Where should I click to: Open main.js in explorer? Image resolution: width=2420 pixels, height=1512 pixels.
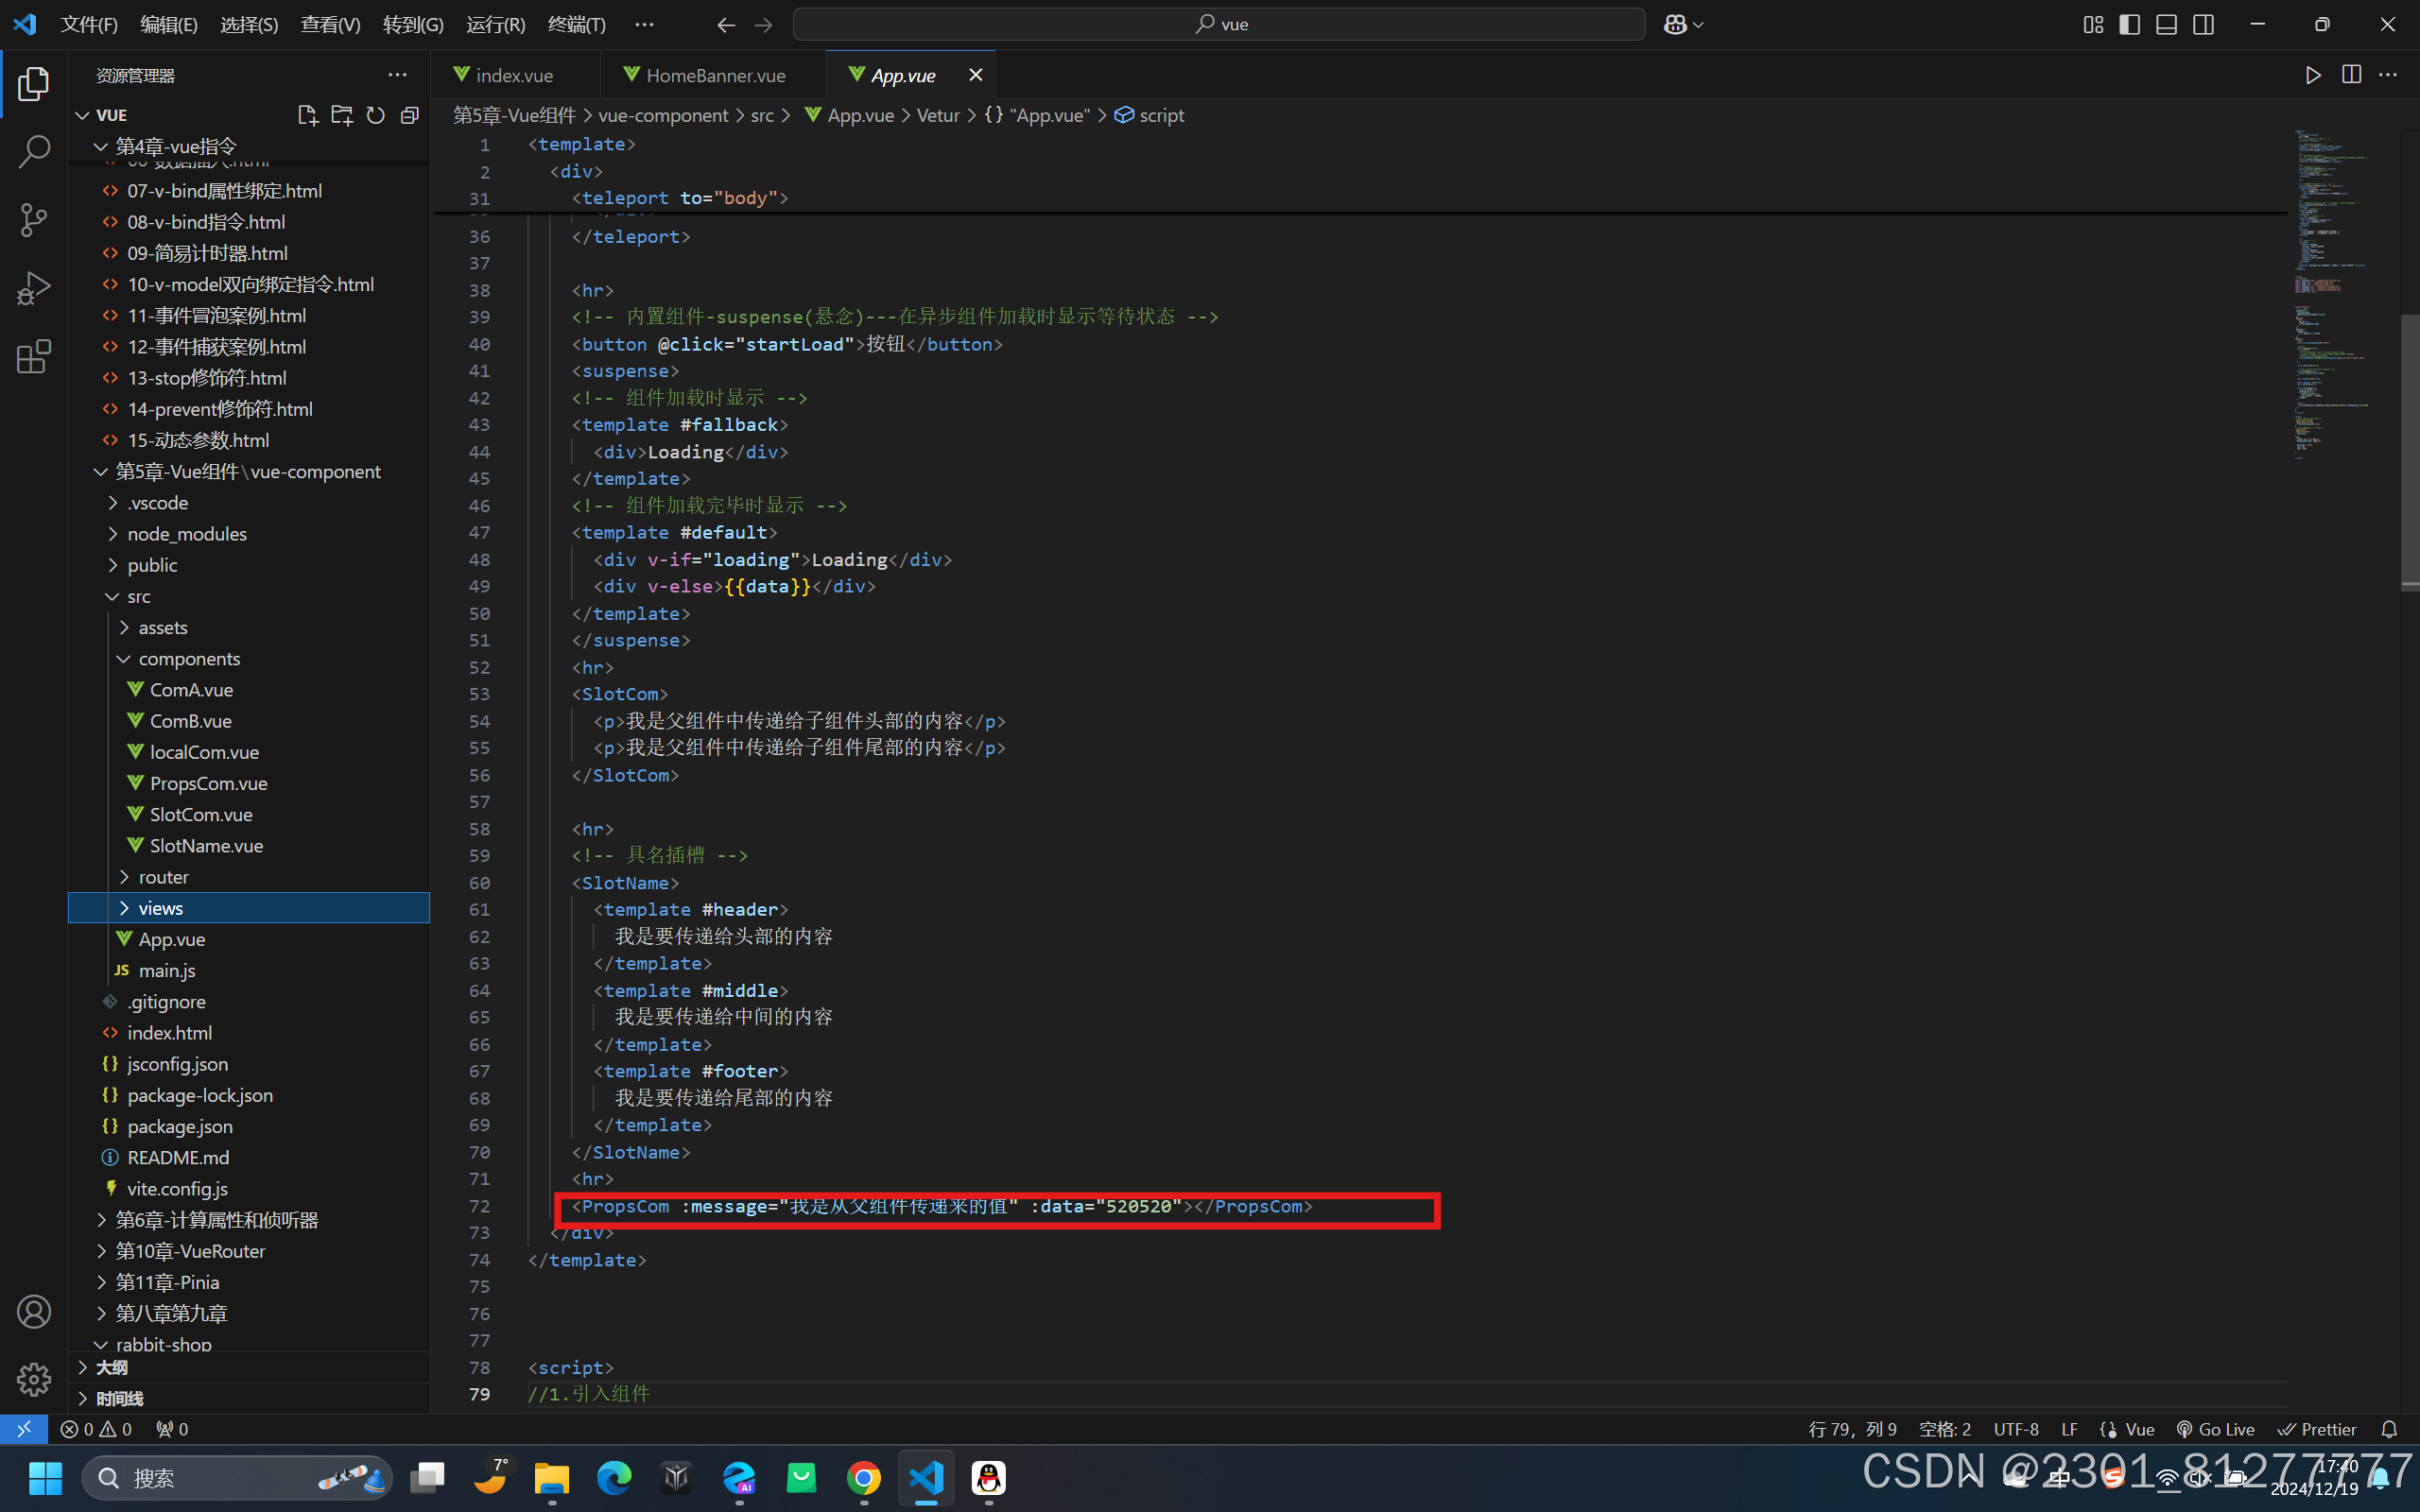[x=249, y=970]
